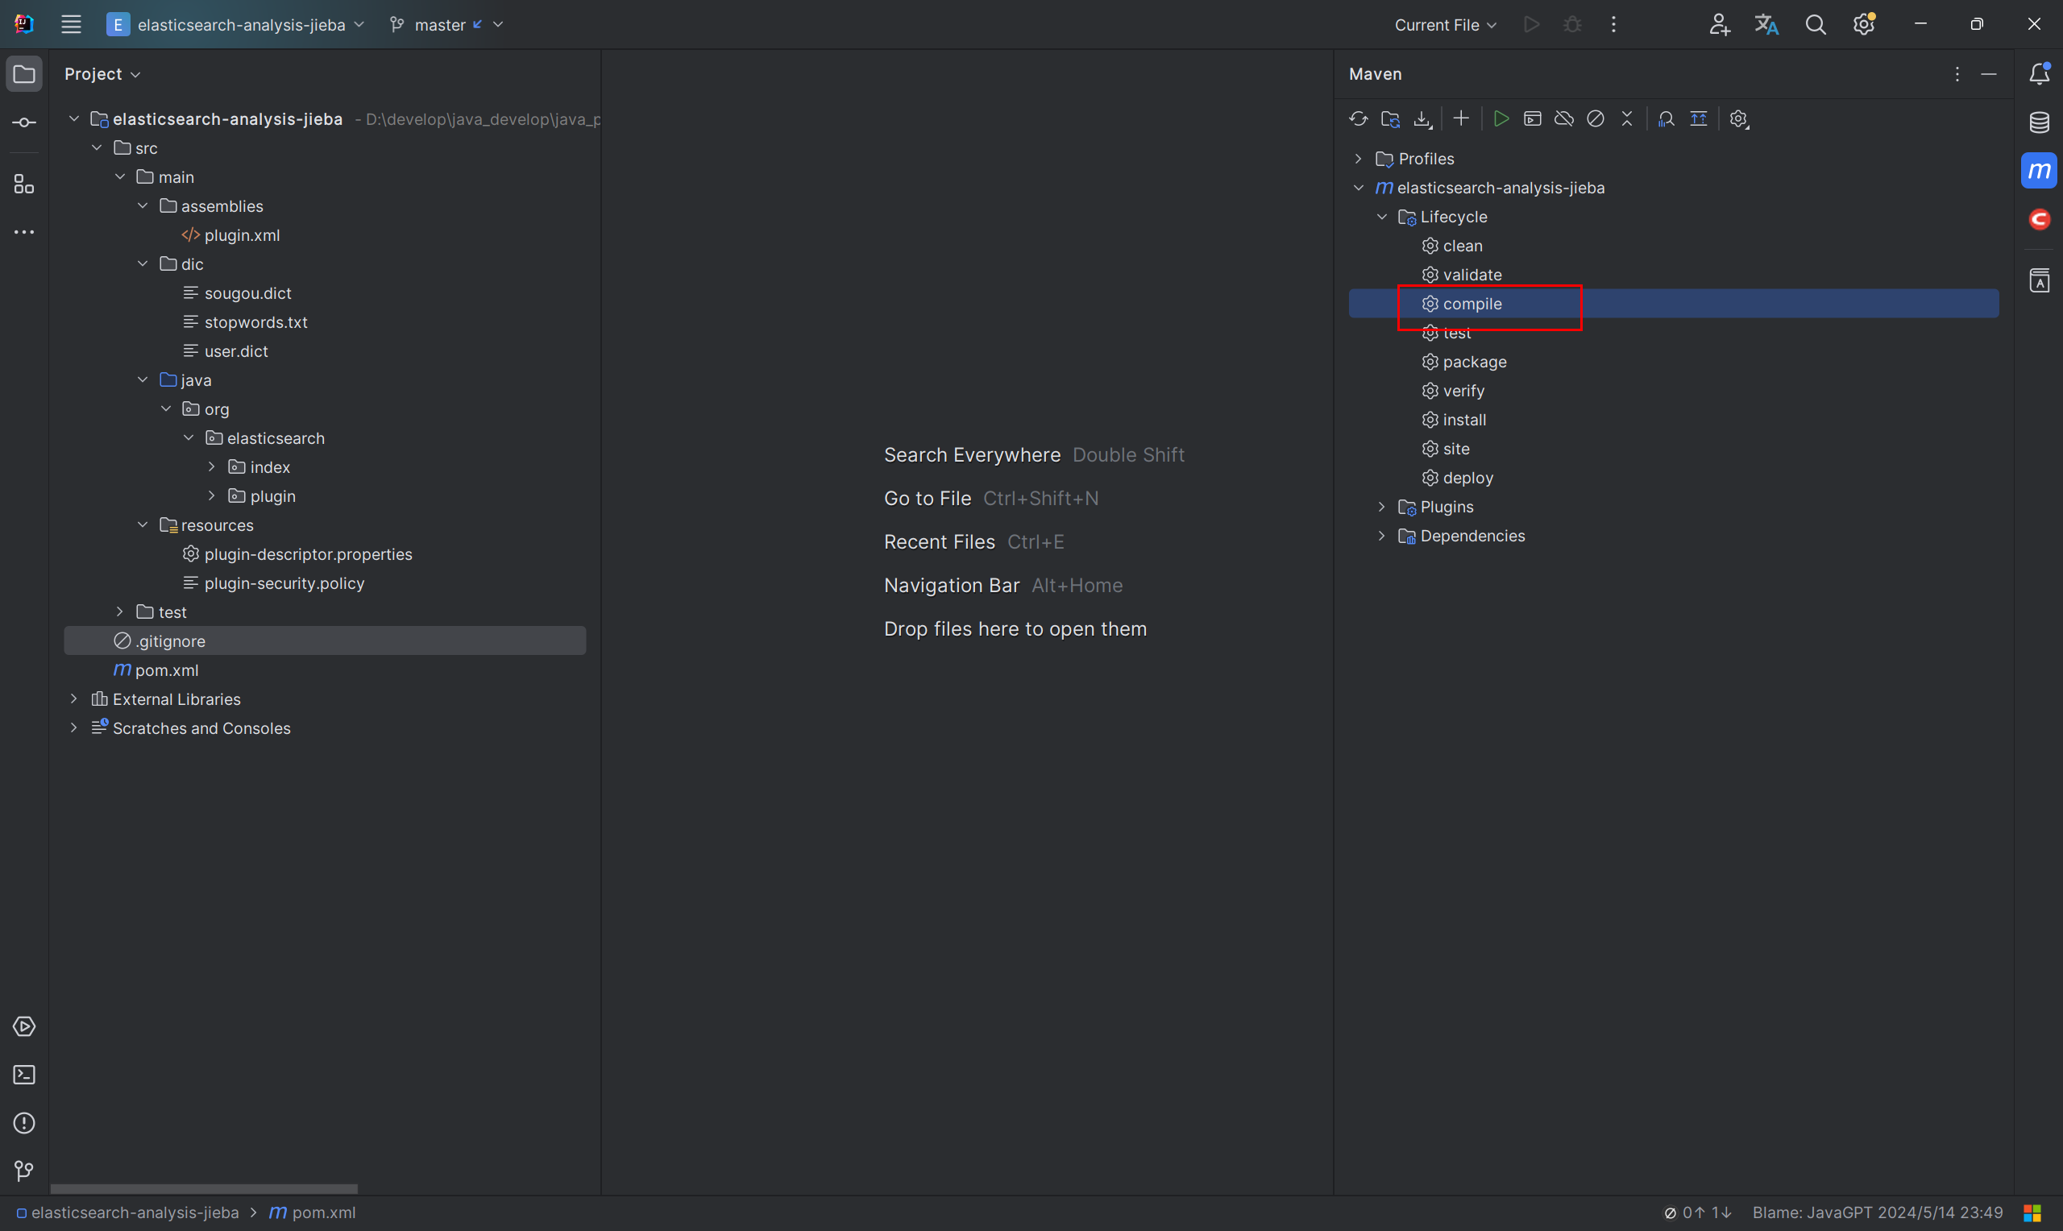Expand test folder under src
The width and height of the screenshot is (2063, 1231).
coord(119,612)
